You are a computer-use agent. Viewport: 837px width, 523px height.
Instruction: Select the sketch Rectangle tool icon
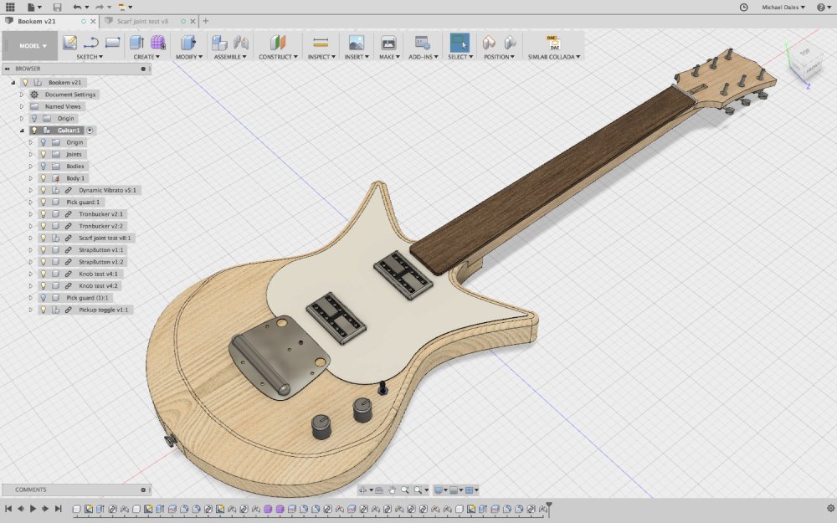[x=112, y=42]
